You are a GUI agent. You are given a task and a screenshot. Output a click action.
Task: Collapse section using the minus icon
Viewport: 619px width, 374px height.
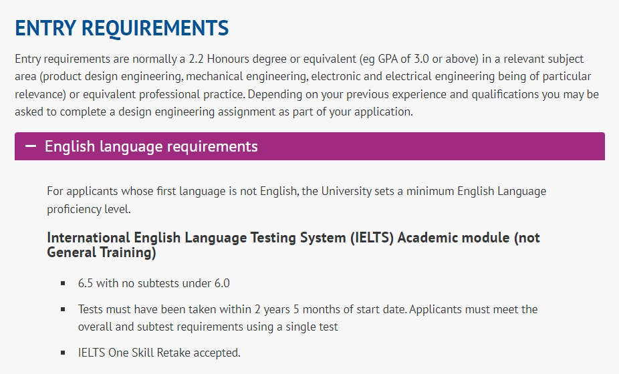pos(30,146)
